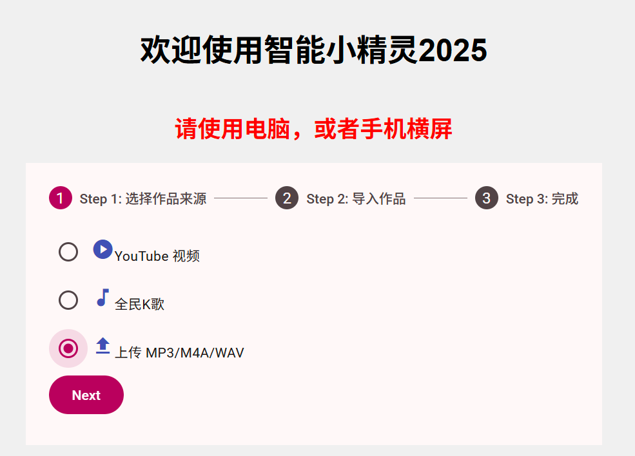Click the step 2 number circle
635x456 pixels.
pos(287,198)
